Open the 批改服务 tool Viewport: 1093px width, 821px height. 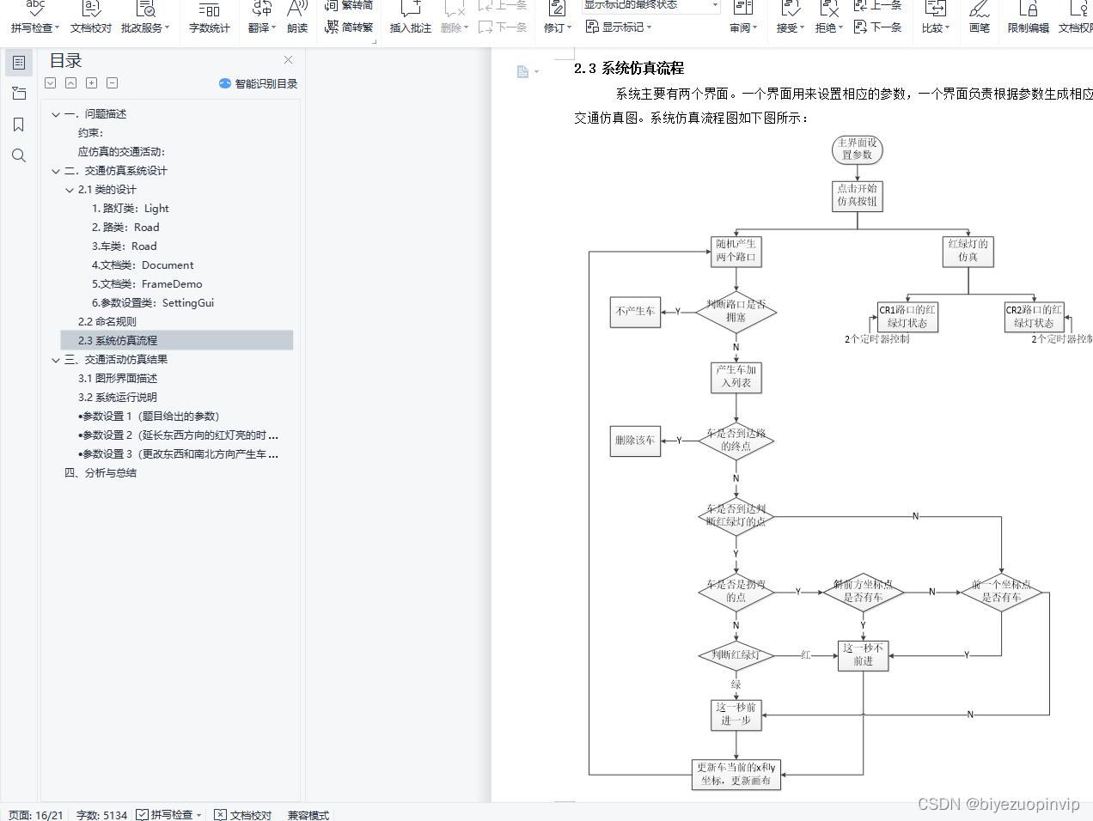pos(145,18)
